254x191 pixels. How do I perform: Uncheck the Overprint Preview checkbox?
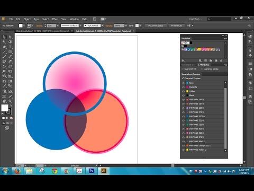(183, 78)
